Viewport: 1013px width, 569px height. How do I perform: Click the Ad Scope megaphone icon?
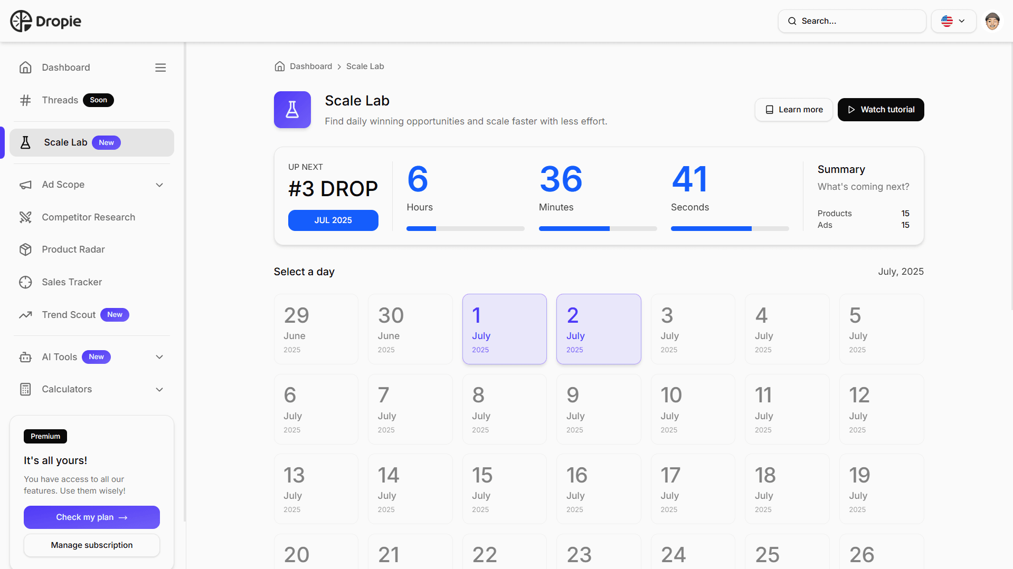click(x=25, y=185)
